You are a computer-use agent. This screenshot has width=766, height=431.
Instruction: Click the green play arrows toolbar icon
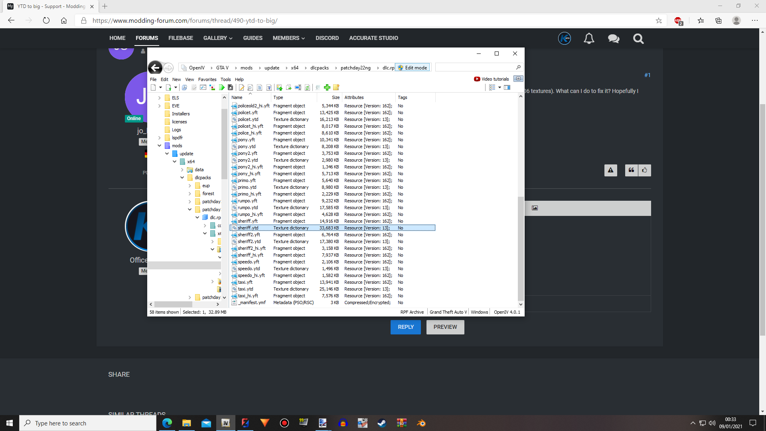(222, 87)
